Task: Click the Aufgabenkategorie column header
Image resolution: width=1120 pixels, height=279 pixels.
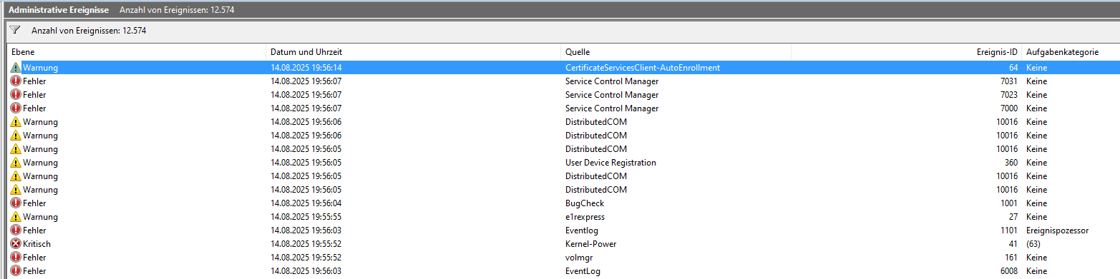Action: 1071,52
